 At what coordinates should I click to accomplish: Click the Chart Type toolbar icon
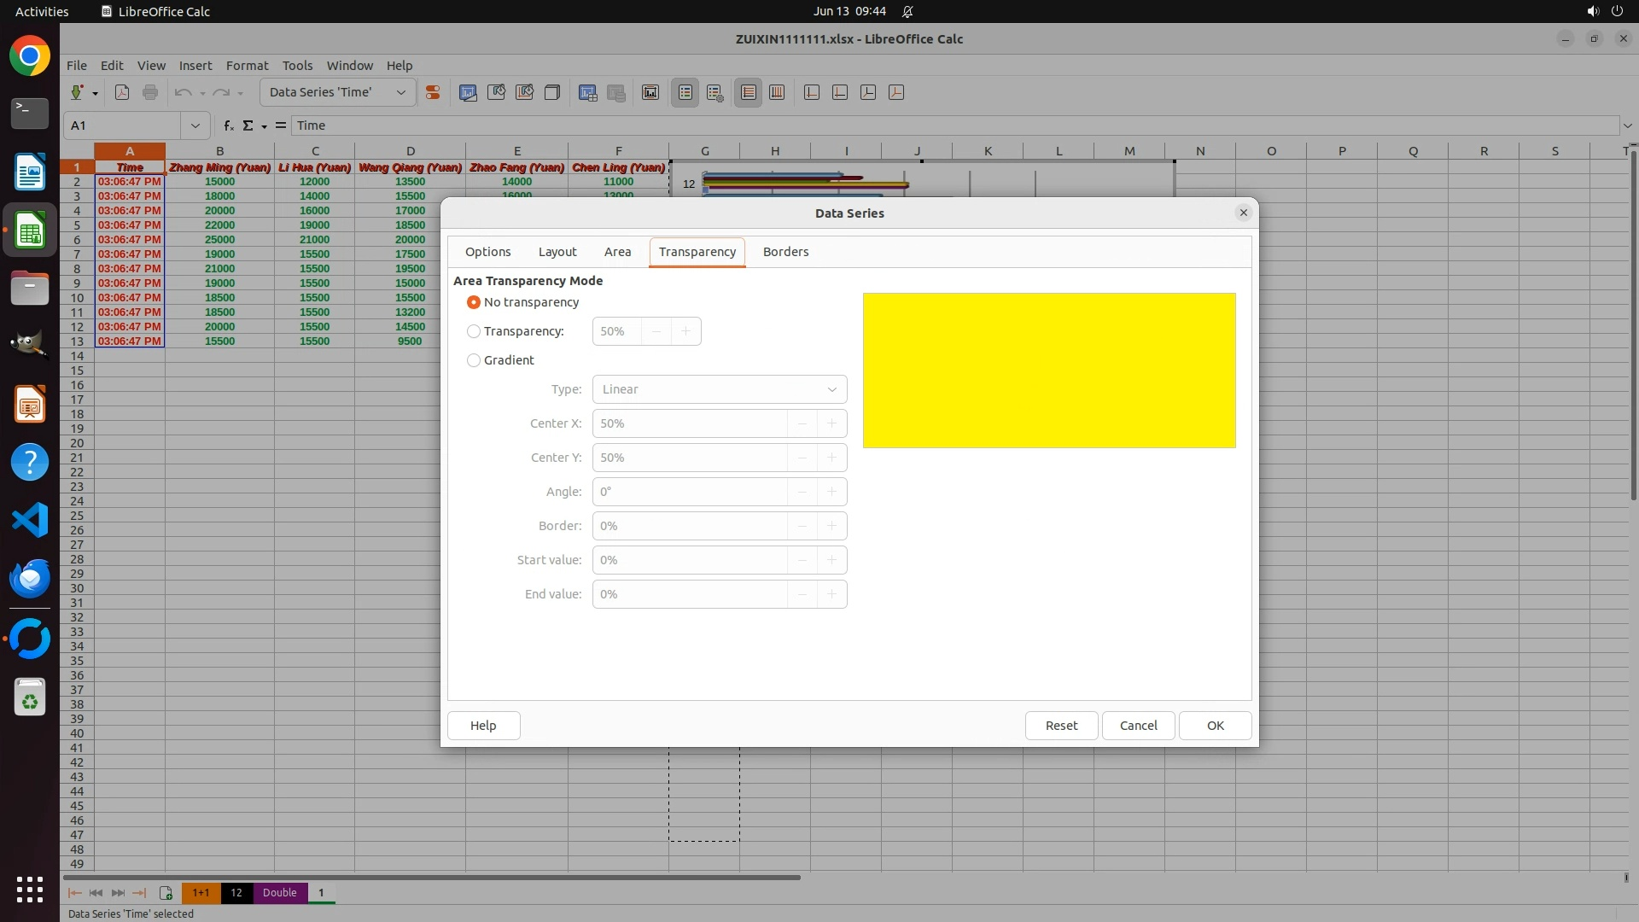click(468, 93)
